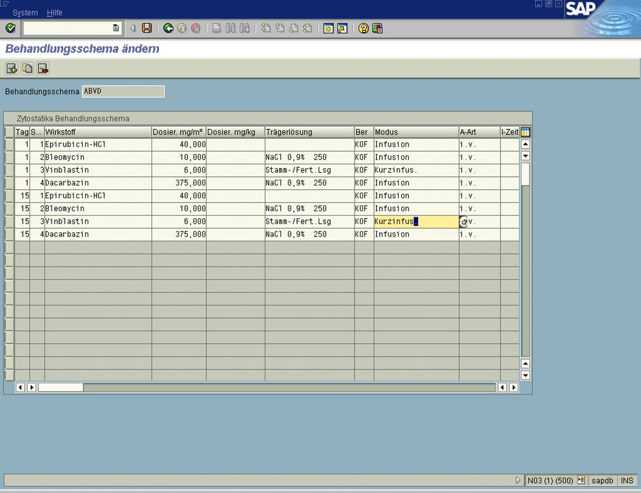Click the copy row icon
The width and height of the screenshot is (641, 493).
27,68
